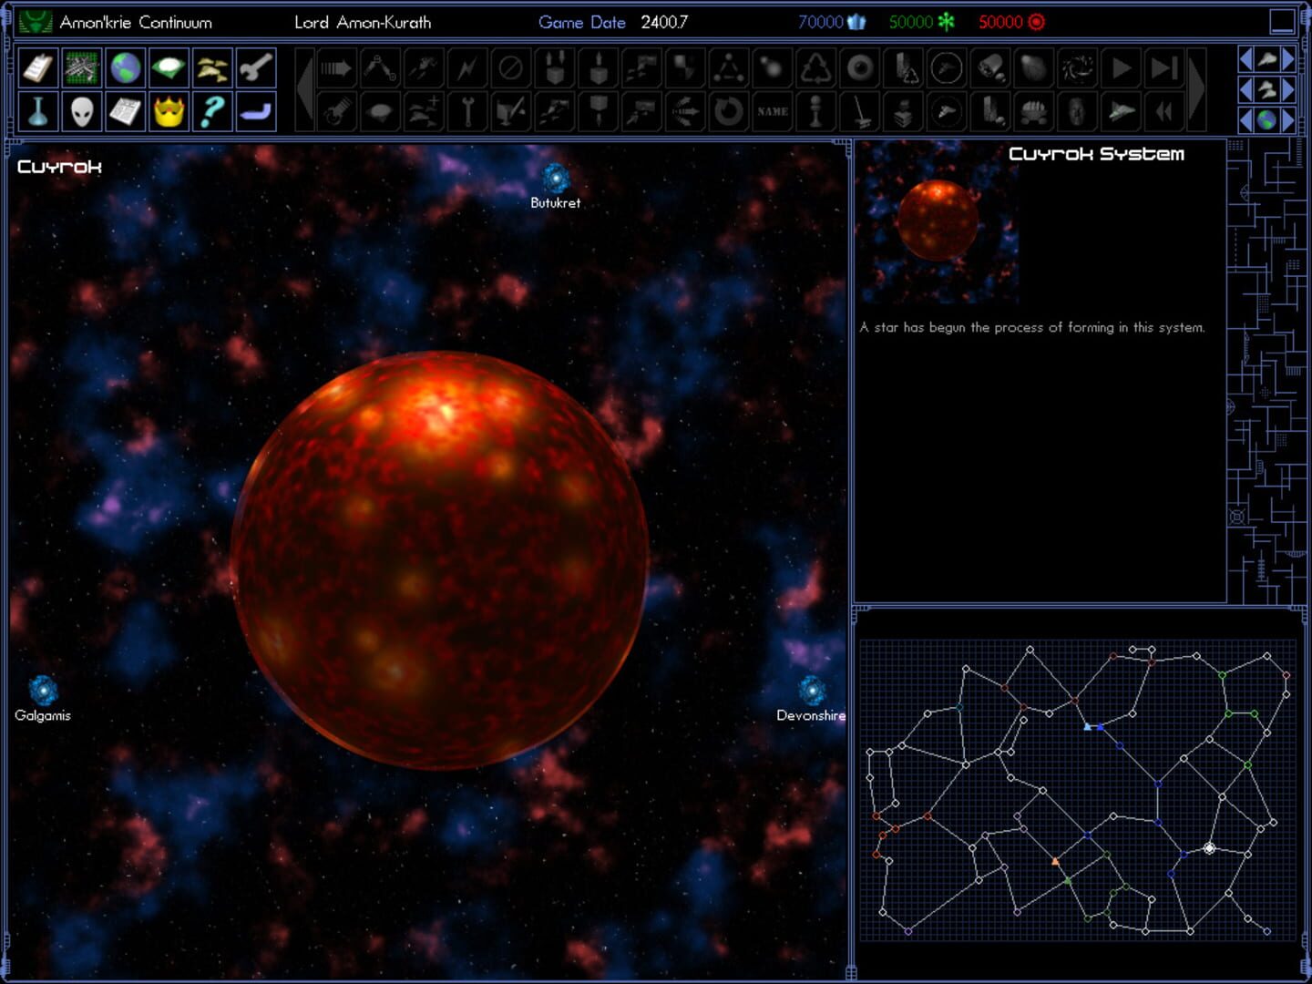
Task: Open the news screen via the newspaper icon
Action: click(x=125, y=111)
